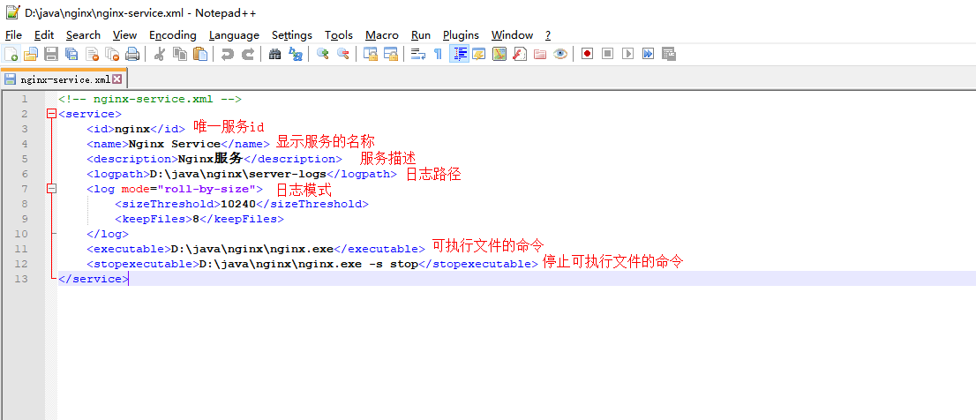
Task: Zoom in using the magnifier plus icon
Action: click(x=322, y=54)
